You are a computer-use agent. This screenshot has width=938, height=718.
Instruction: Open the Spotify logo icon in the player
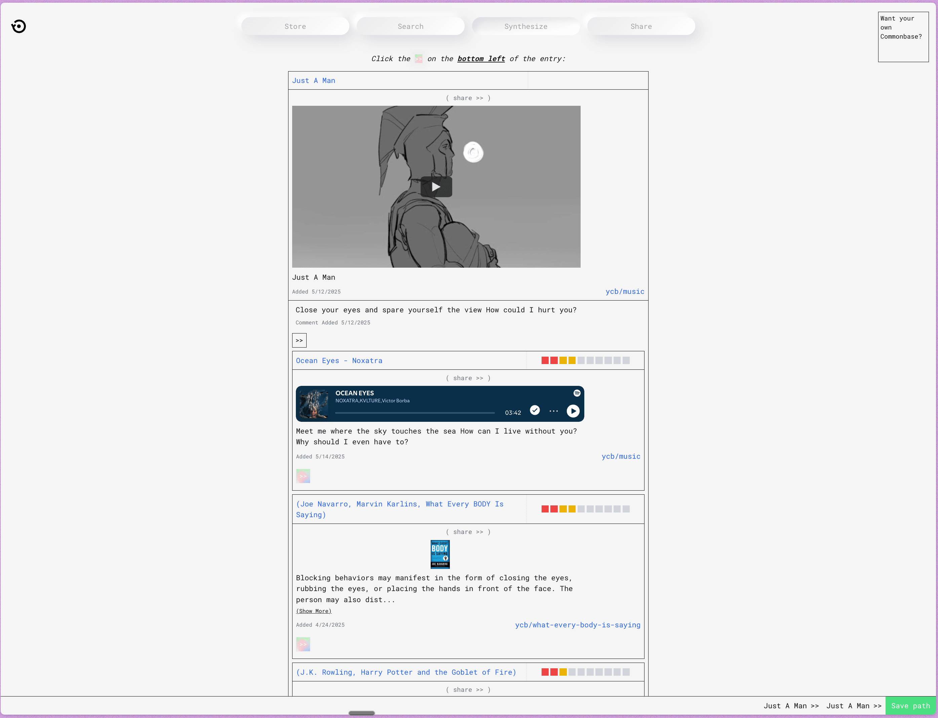point(577,393)
